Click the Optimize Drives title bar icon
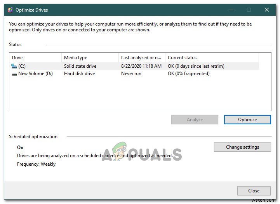 pos(10,10)
